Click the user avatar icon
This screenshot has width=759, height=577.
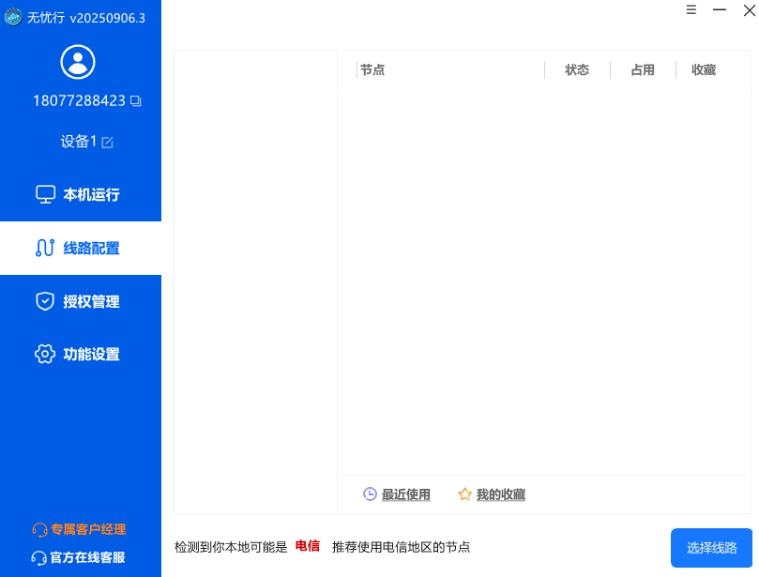point(78,62)
